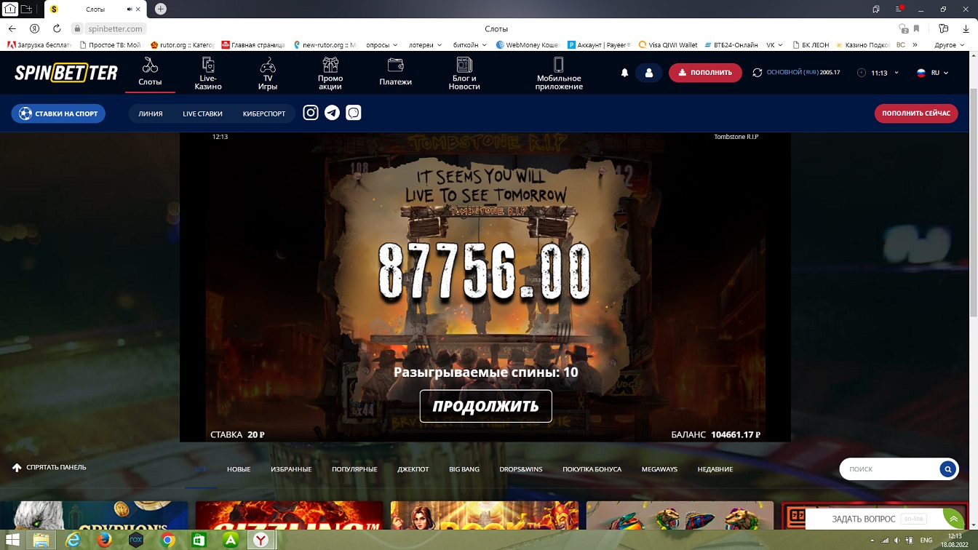
Task: Open Internet Explorer from the taskbar
Action: click(x=73, y=540)
